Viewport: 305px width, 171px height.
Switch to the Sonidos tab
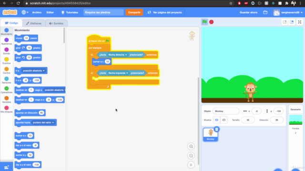(x=56, y=23)
